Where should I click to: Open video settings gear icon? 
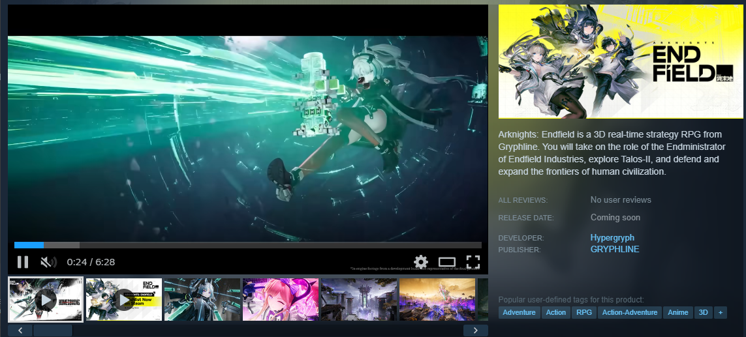(420, 262)
